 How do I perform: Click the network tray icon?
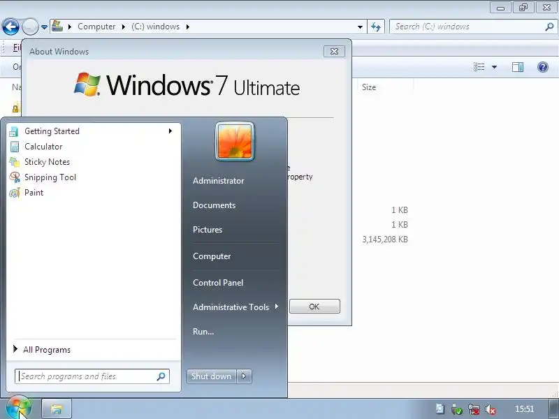(474, 409)
